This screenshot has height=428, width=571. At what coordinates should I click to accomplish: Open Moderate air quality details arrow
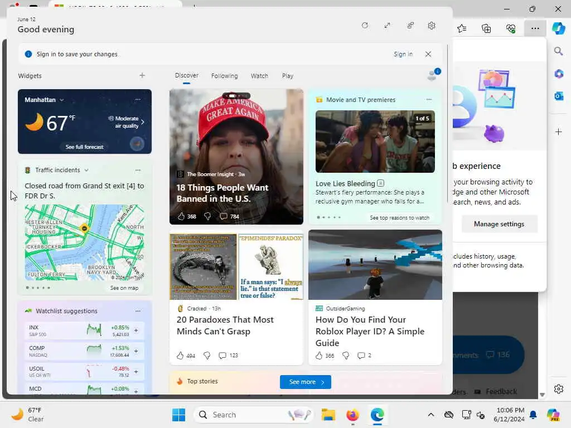[143, 122]
